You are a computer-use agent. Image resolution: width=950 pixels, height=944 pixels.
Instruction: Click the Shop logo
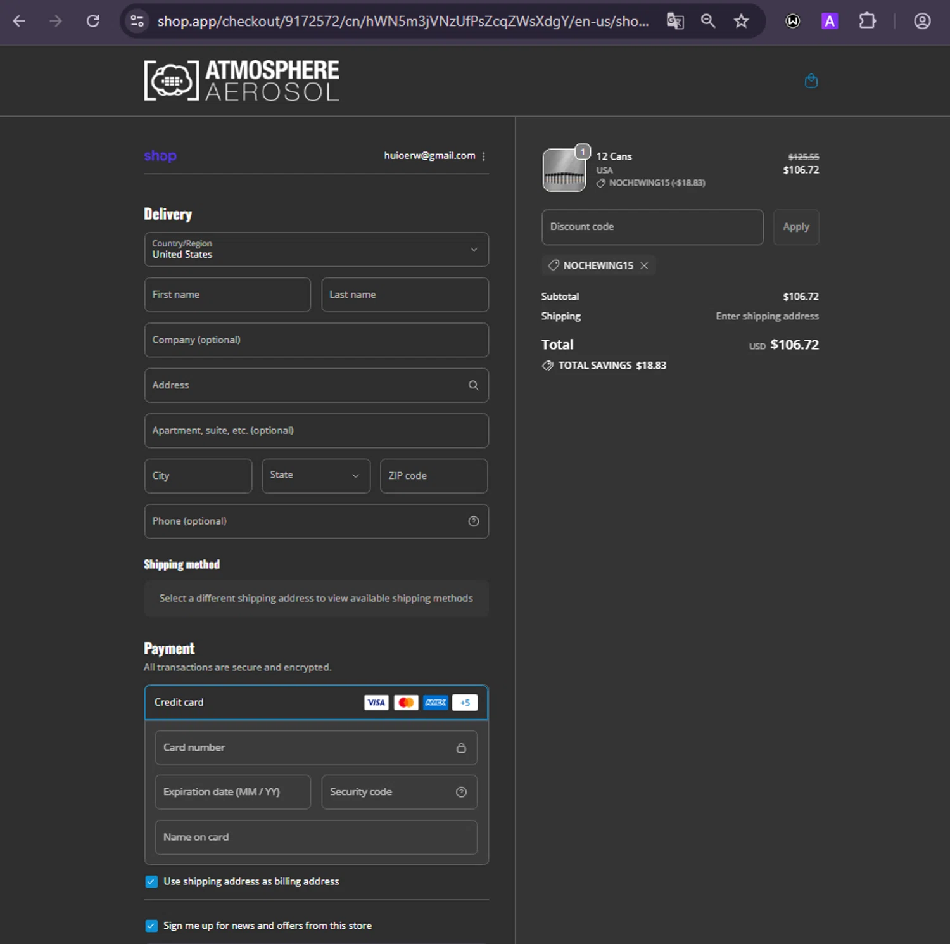tap(160, 155)
